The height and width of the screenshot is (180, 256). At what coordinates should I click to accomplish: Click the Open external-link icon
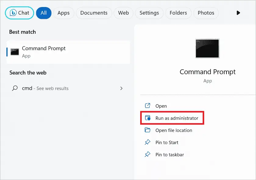(147, 106)
